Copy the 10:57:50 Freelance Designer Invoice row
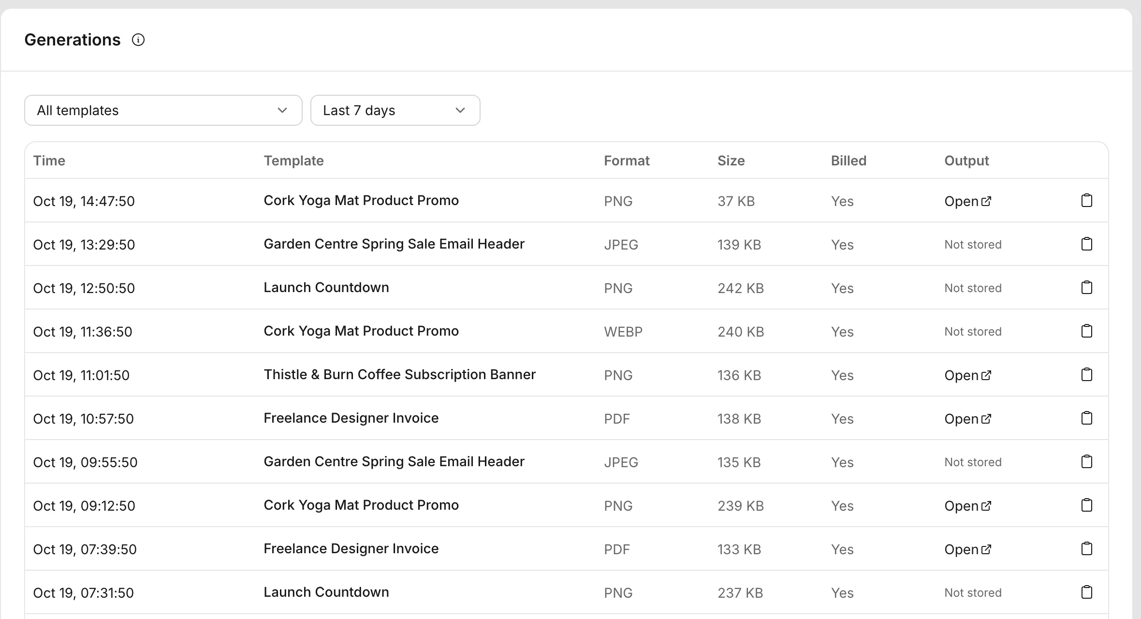This screenshot has height=619, width=1141. (x=1086, y=418)
